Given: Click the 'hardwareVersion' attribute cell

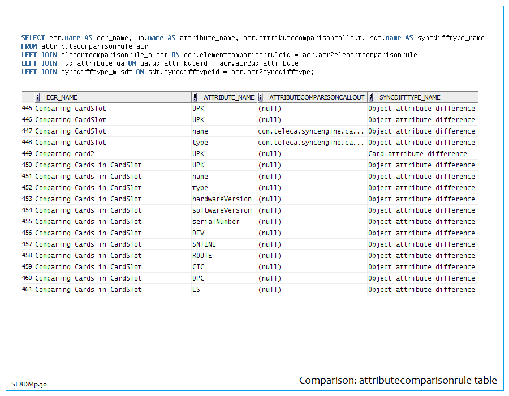Looking at the screenshot, I should coord(222,199).
